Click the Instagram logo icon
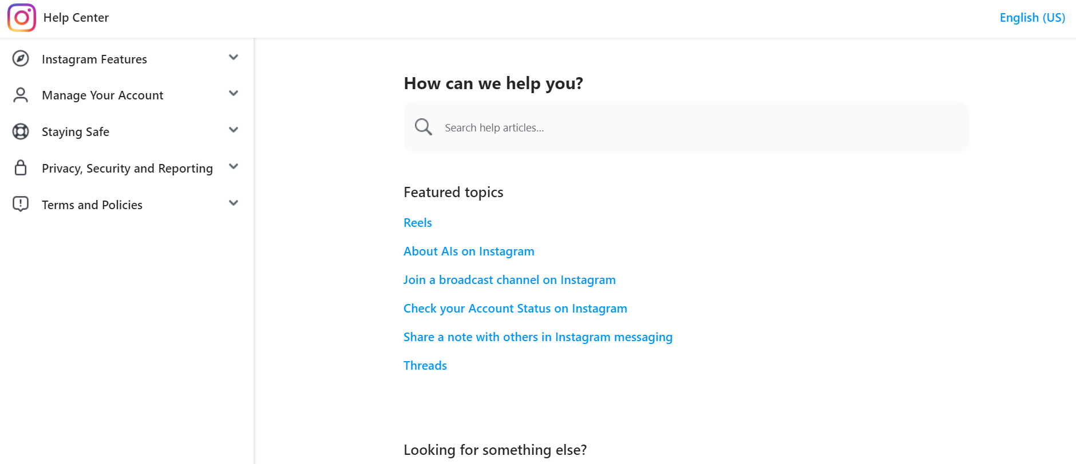 click(21, 18)
